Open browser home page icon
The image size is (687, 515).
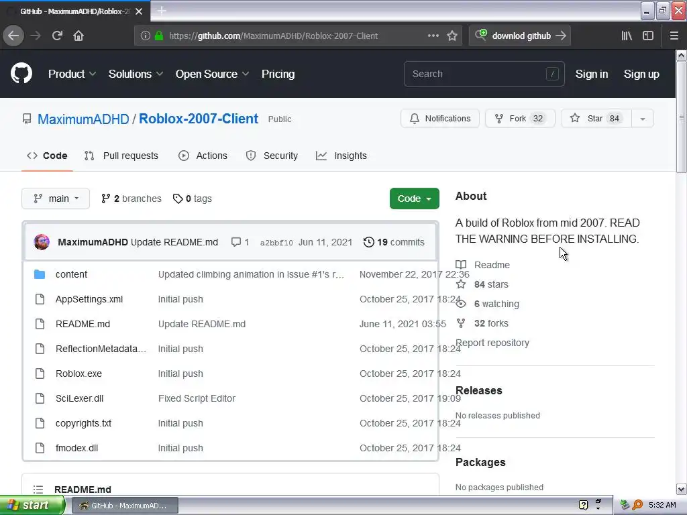pos(78,36)
